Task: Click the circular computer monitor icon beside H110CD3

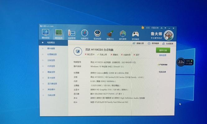Action: pyautogui.click(x=78, y=51)
